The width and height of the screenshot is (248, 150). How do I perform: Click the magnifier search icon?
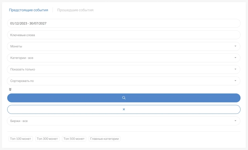point(124,98)
